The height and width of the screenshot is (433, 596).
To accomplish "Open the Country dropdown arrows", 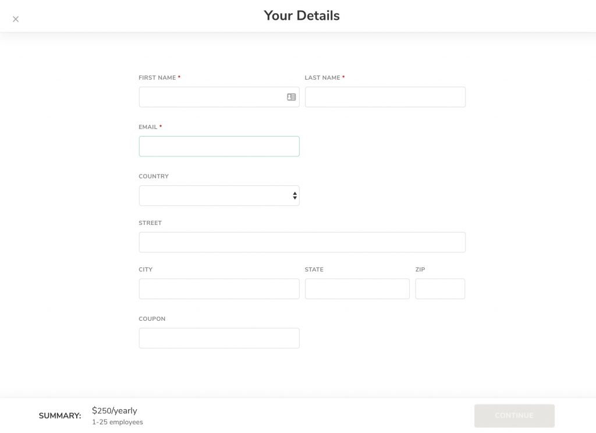I will 295,196.
